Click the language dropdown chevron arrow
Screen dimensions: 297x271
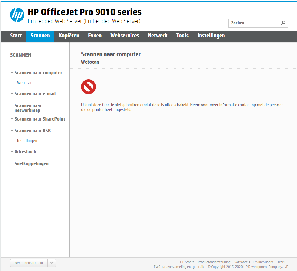click(52, 263)
